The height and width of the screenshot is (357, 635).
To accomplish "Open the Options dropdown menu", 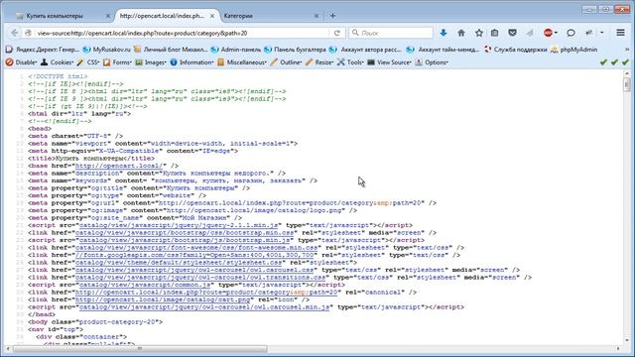I will pos(432,62).
